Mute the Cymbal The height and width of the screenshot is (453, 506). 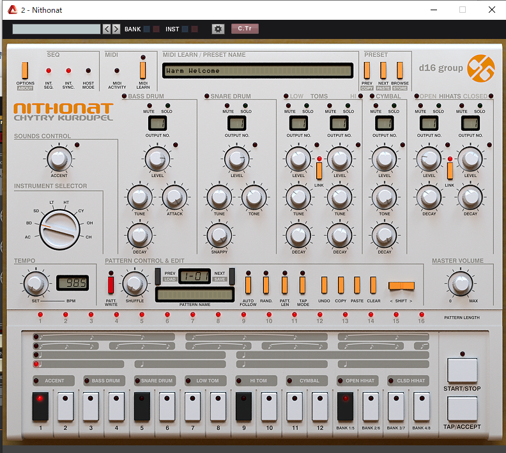click(x=376, y=106)
